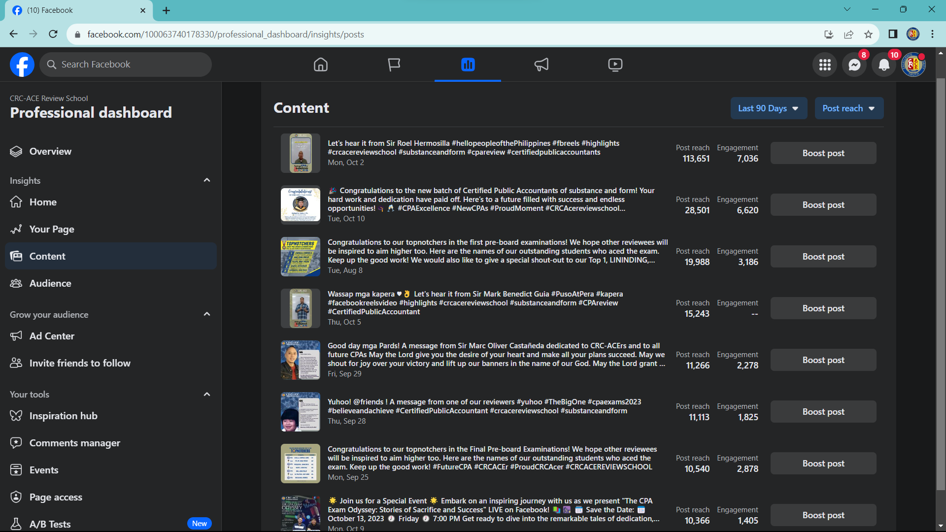Open Ad Center megaphone icon in top bar
This screenshot has height=532, width=946.
point(541,65)
